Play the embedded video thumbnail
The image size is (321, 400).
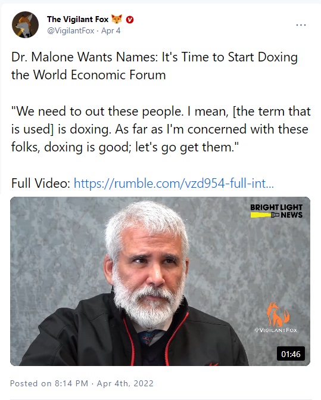coord(160,281)
